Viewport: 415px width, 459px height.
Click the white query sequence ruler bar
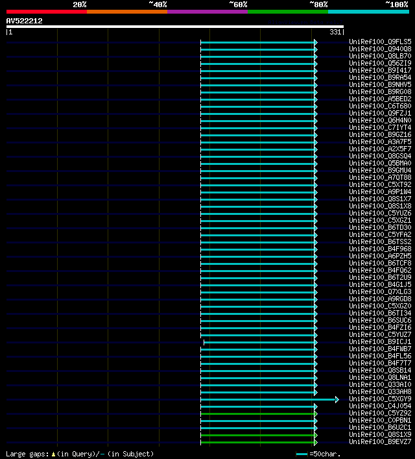tap(175, 27)
